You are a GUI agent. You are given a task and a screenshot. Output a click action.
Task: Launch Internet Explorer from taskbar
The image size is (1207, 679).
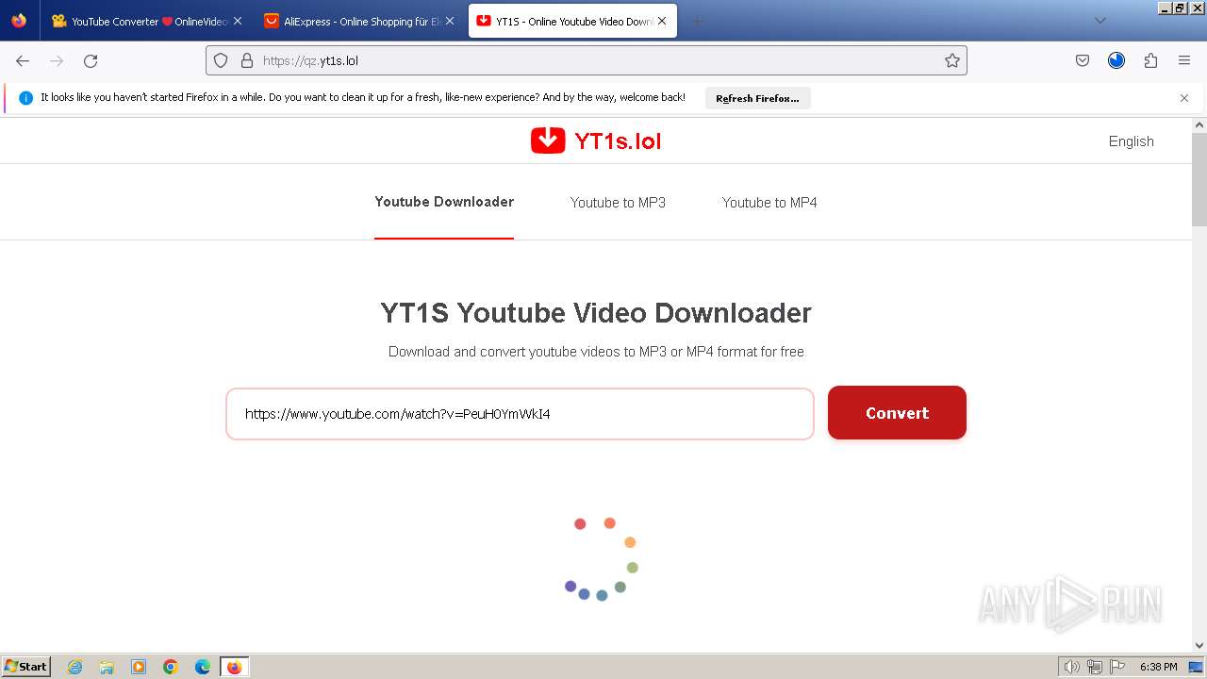[74, 667]
